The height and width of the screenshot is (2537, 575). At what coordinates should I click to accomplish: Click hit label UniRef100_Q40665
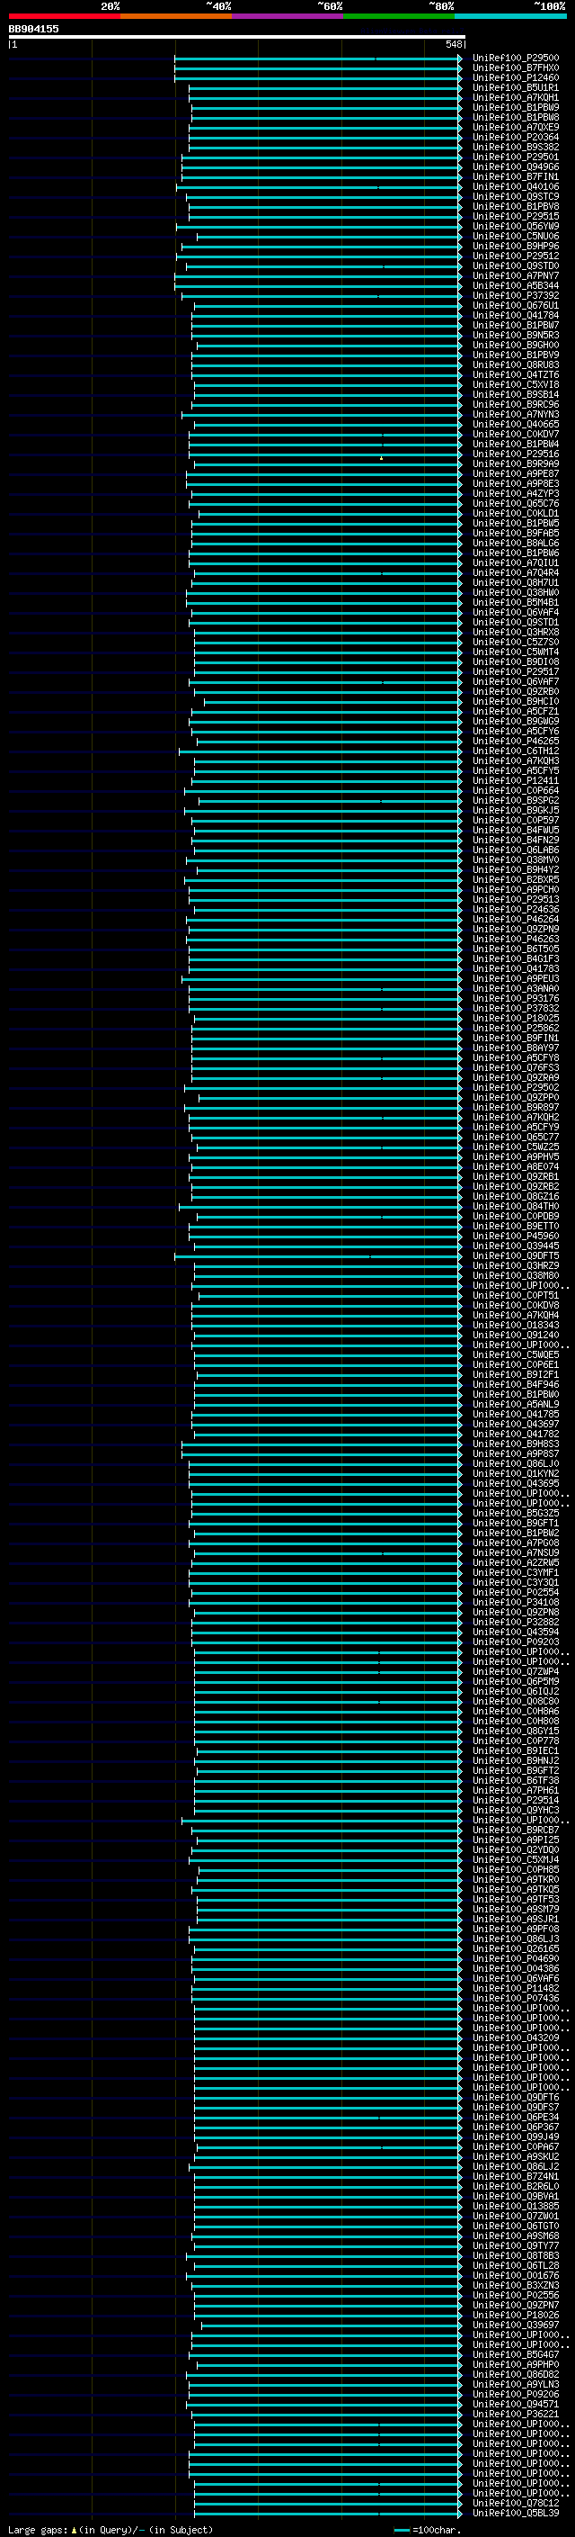[x=515, y=425]
